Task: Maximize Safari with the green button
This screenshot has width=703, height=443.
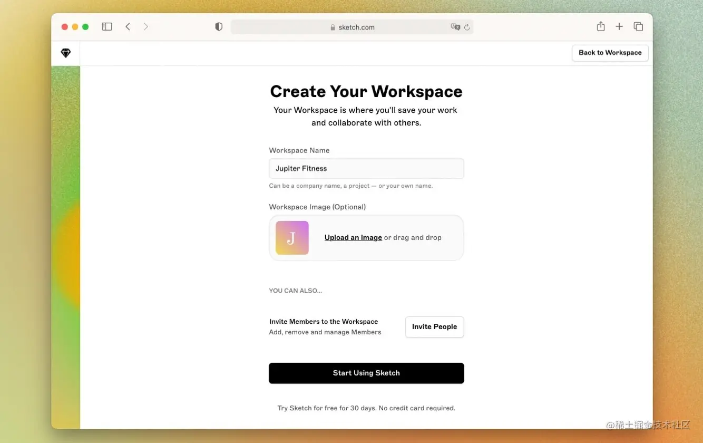Action: tap(85, 27)
